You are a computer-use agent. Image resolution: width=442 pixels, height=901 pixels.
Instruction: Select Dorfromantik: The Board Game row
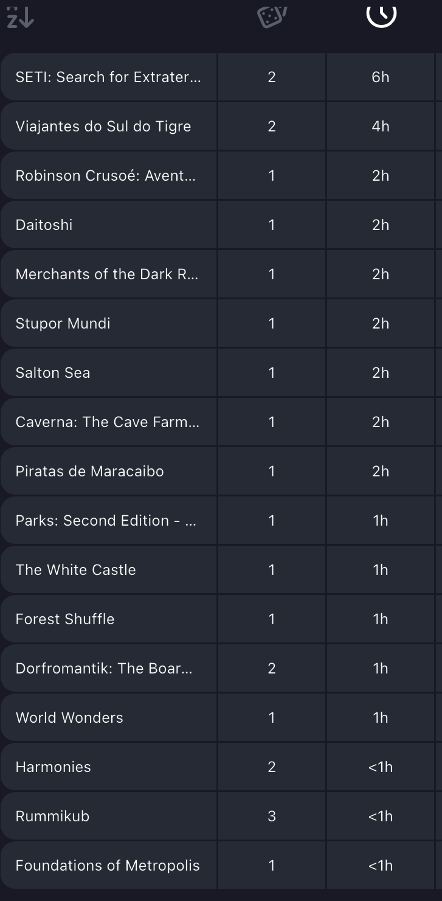[x=104, y=669]
